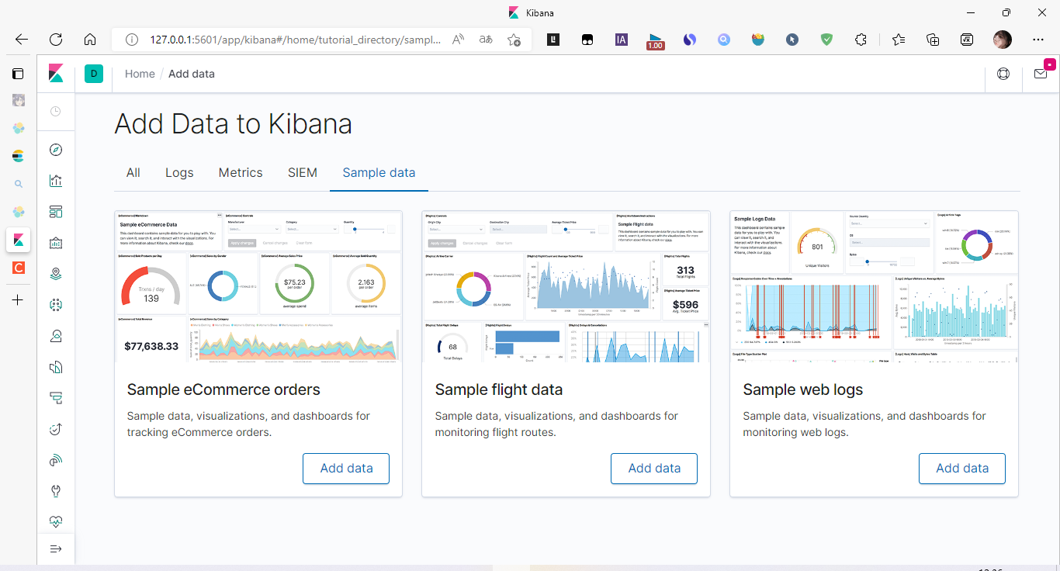Refresh the browser page
This screenshot has height=571, width=1060.
pyautogui.click(x=56, y=40)
